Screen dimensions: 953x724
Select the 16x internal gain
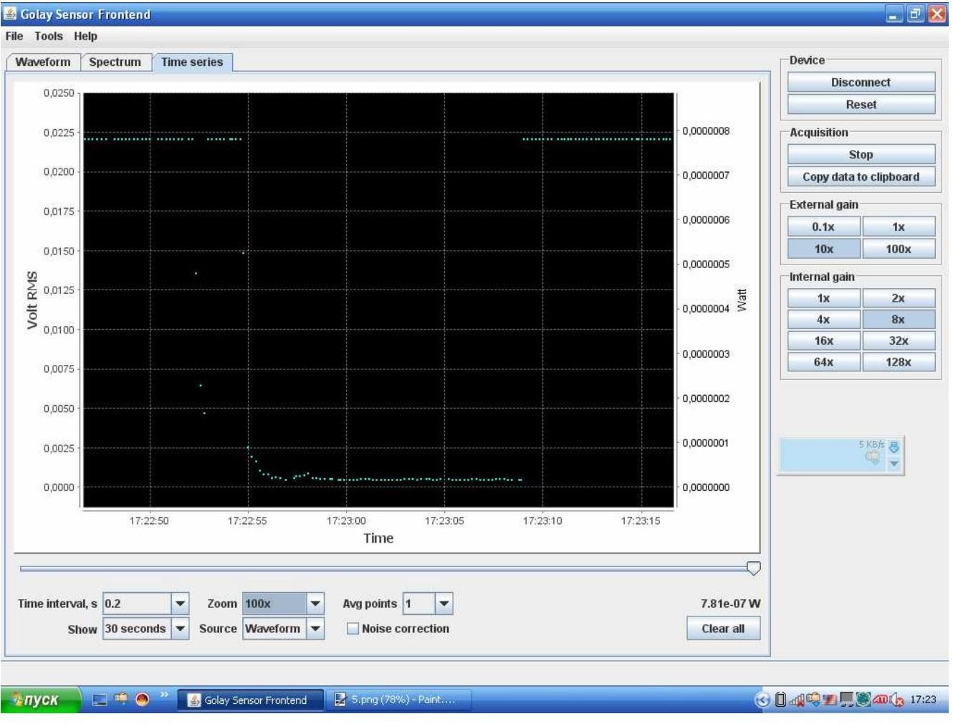[x=823, y=341]
